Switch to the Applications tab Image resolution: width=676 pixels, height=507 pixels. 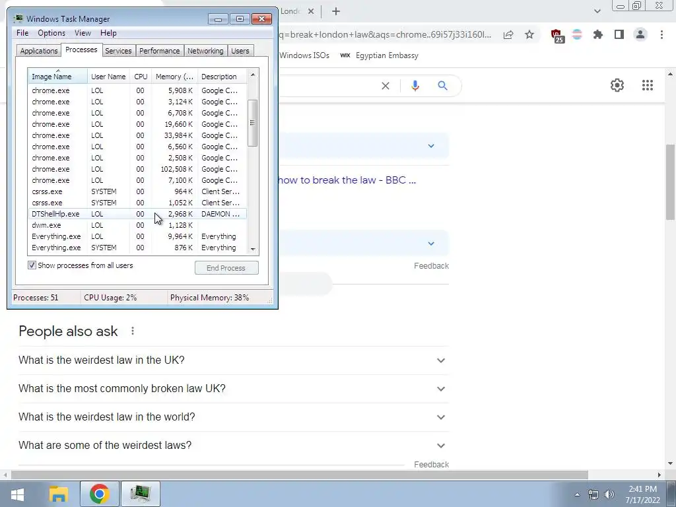coord(39,51)
